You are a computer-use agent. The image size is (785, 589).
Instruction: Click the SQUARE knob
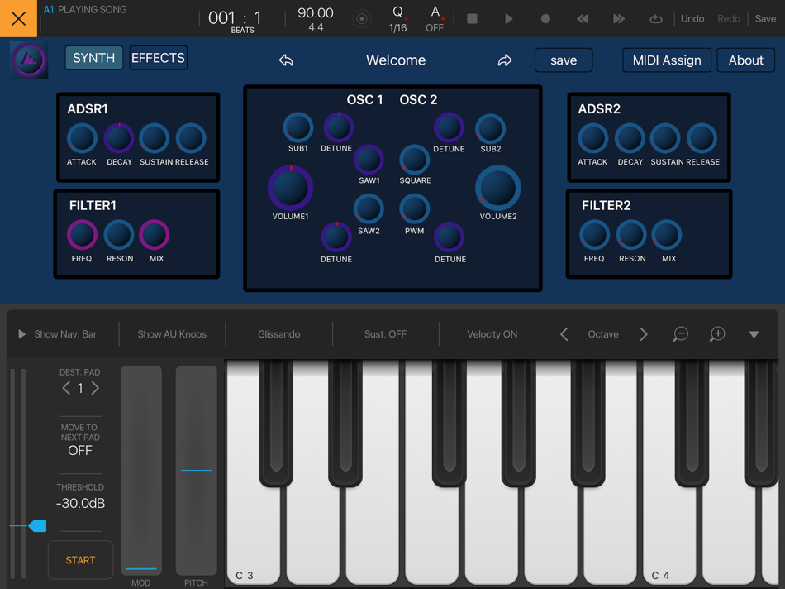coord(415,160)
